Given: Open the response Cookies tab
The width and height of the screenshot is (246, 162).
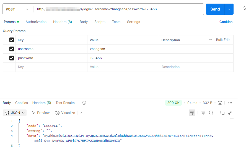Looking at the screenshot, I should (x=22, y=103).
